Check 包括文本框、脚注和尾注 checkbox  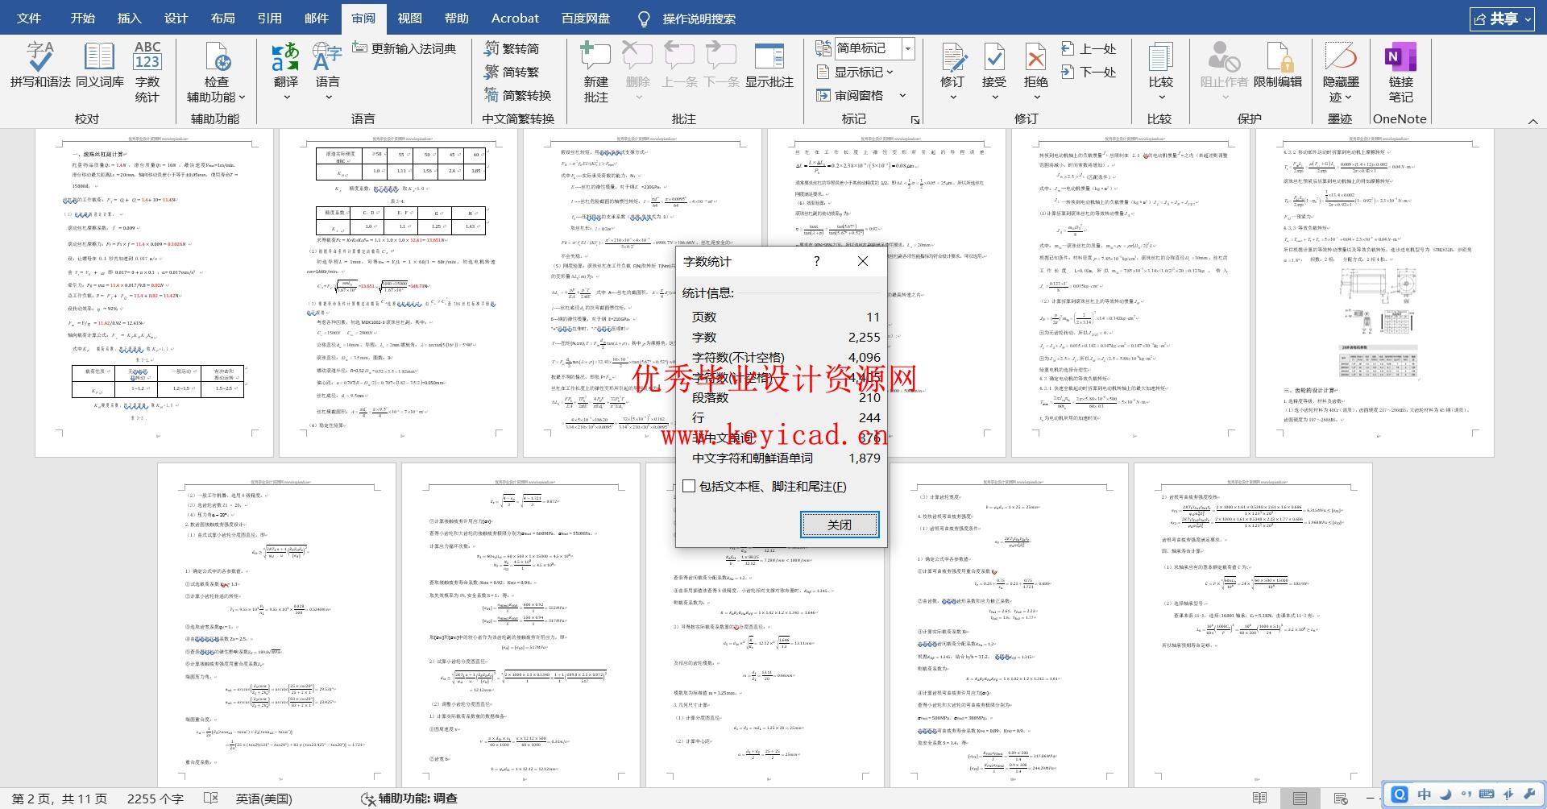click(x=689, y=486)
